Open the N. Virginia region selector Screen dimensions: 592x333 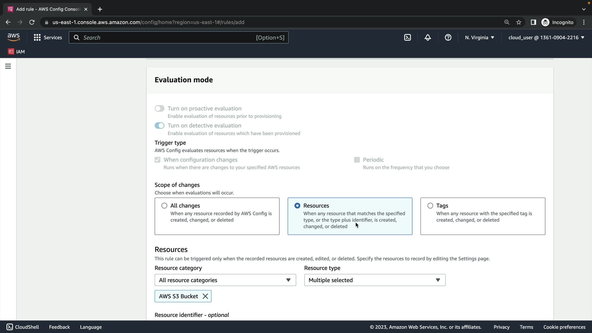pyautogui.click(x=479, y=38)
